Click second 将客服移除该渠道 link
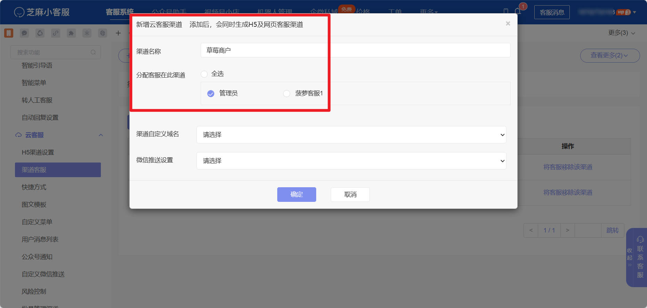The image size is (647, 308). 568,192
